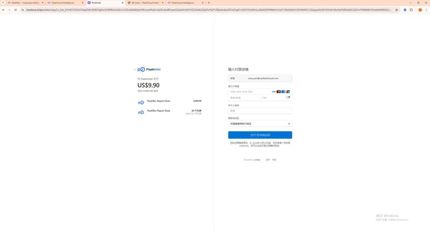The height and width of the screenshot is (231, 430).
Task: Focus the card expiry date field
Action: tap(244, 97)
